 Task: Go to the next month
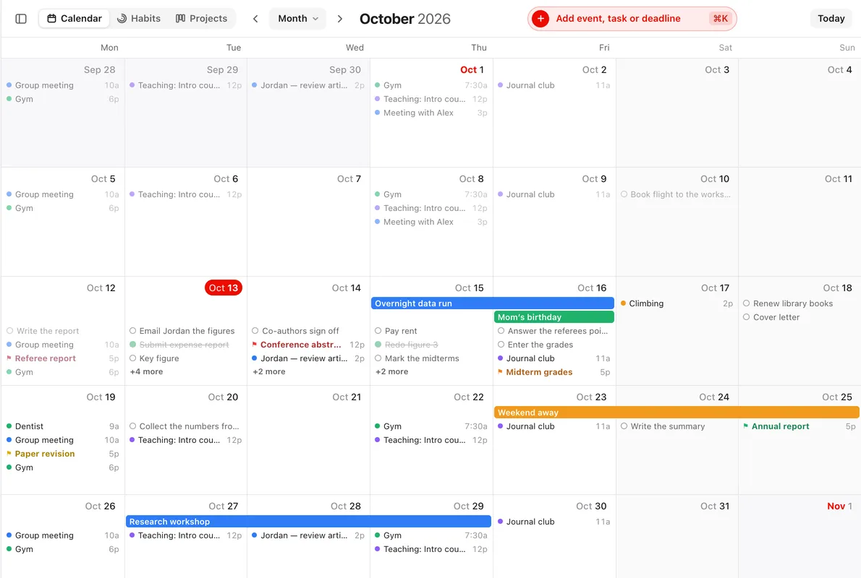click(x=340, y=19)
